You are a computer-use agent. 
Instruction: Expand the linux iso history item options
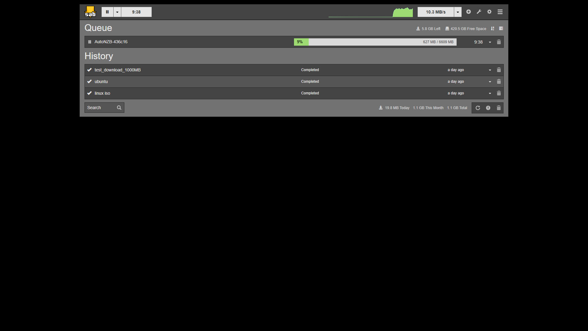click(x=490, y=93)
